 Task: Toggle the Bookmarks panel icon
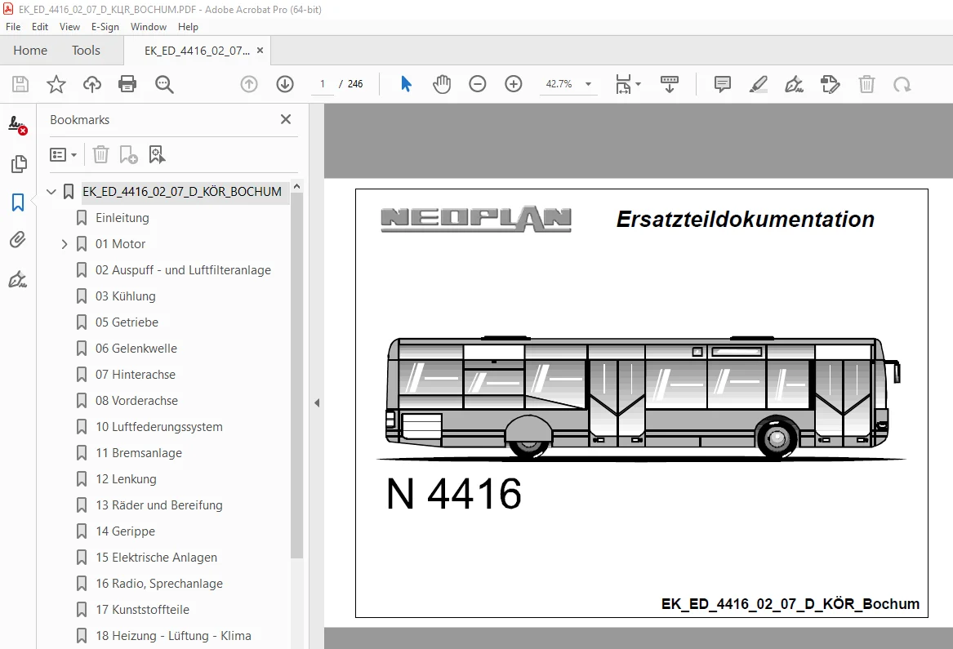[x=18, y=202]
